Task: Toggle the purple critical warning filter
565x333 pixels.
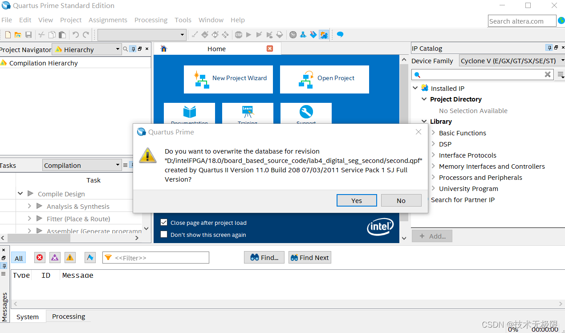Action: (x=55, y=257)
